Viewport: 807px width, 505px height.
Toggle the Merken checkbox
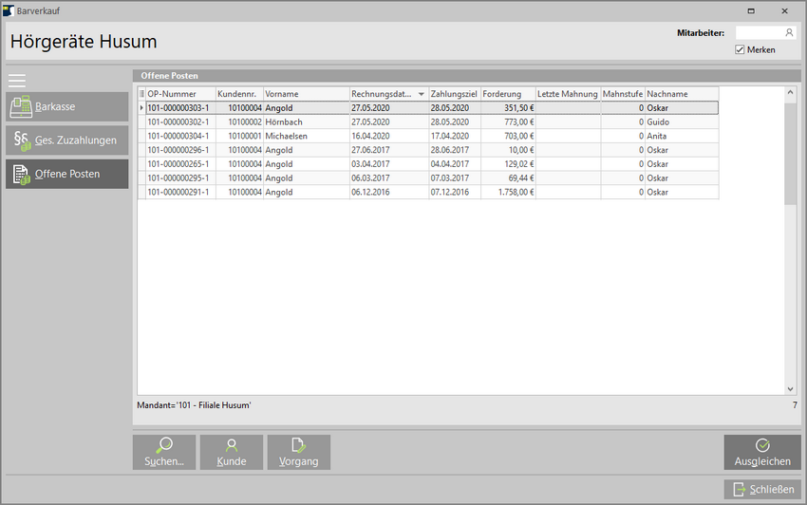pos(741,49)
